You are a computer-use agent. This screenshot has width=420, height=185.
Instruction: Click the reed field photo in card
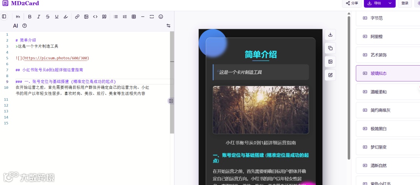point(261,110)
